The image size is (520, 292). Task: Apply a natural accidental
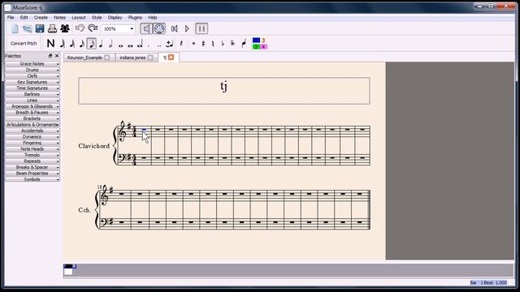(x=213, y=43)
